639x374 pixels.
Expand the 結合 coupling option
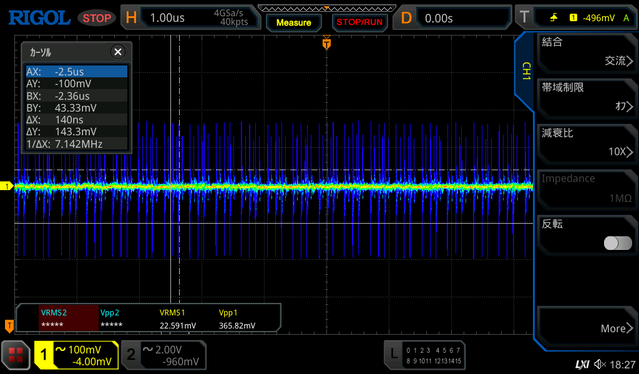pos(586,52)
